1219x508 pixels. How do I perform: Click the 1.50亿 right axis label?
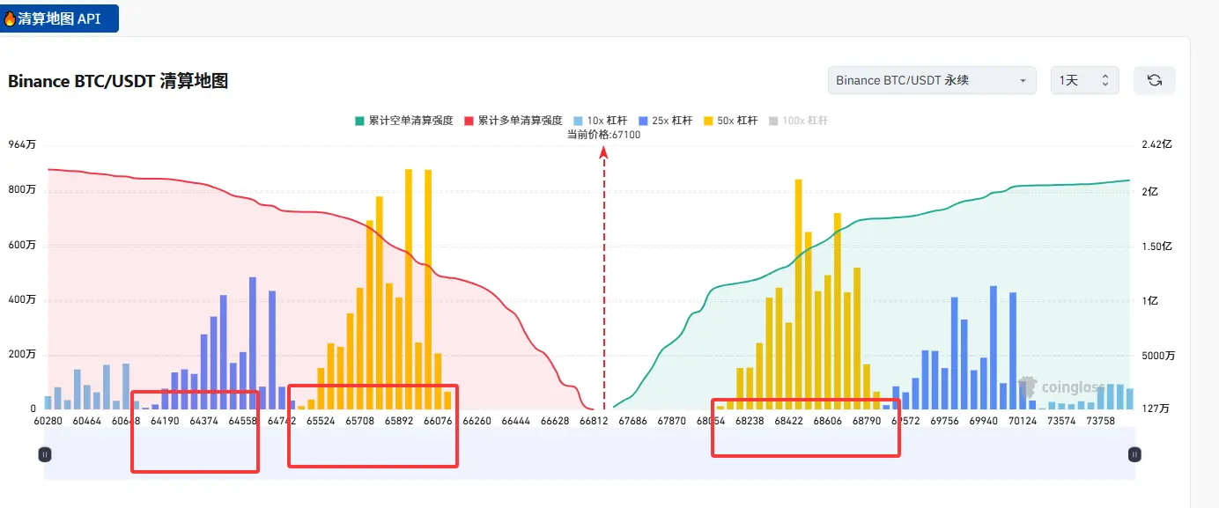[1156, 247]
